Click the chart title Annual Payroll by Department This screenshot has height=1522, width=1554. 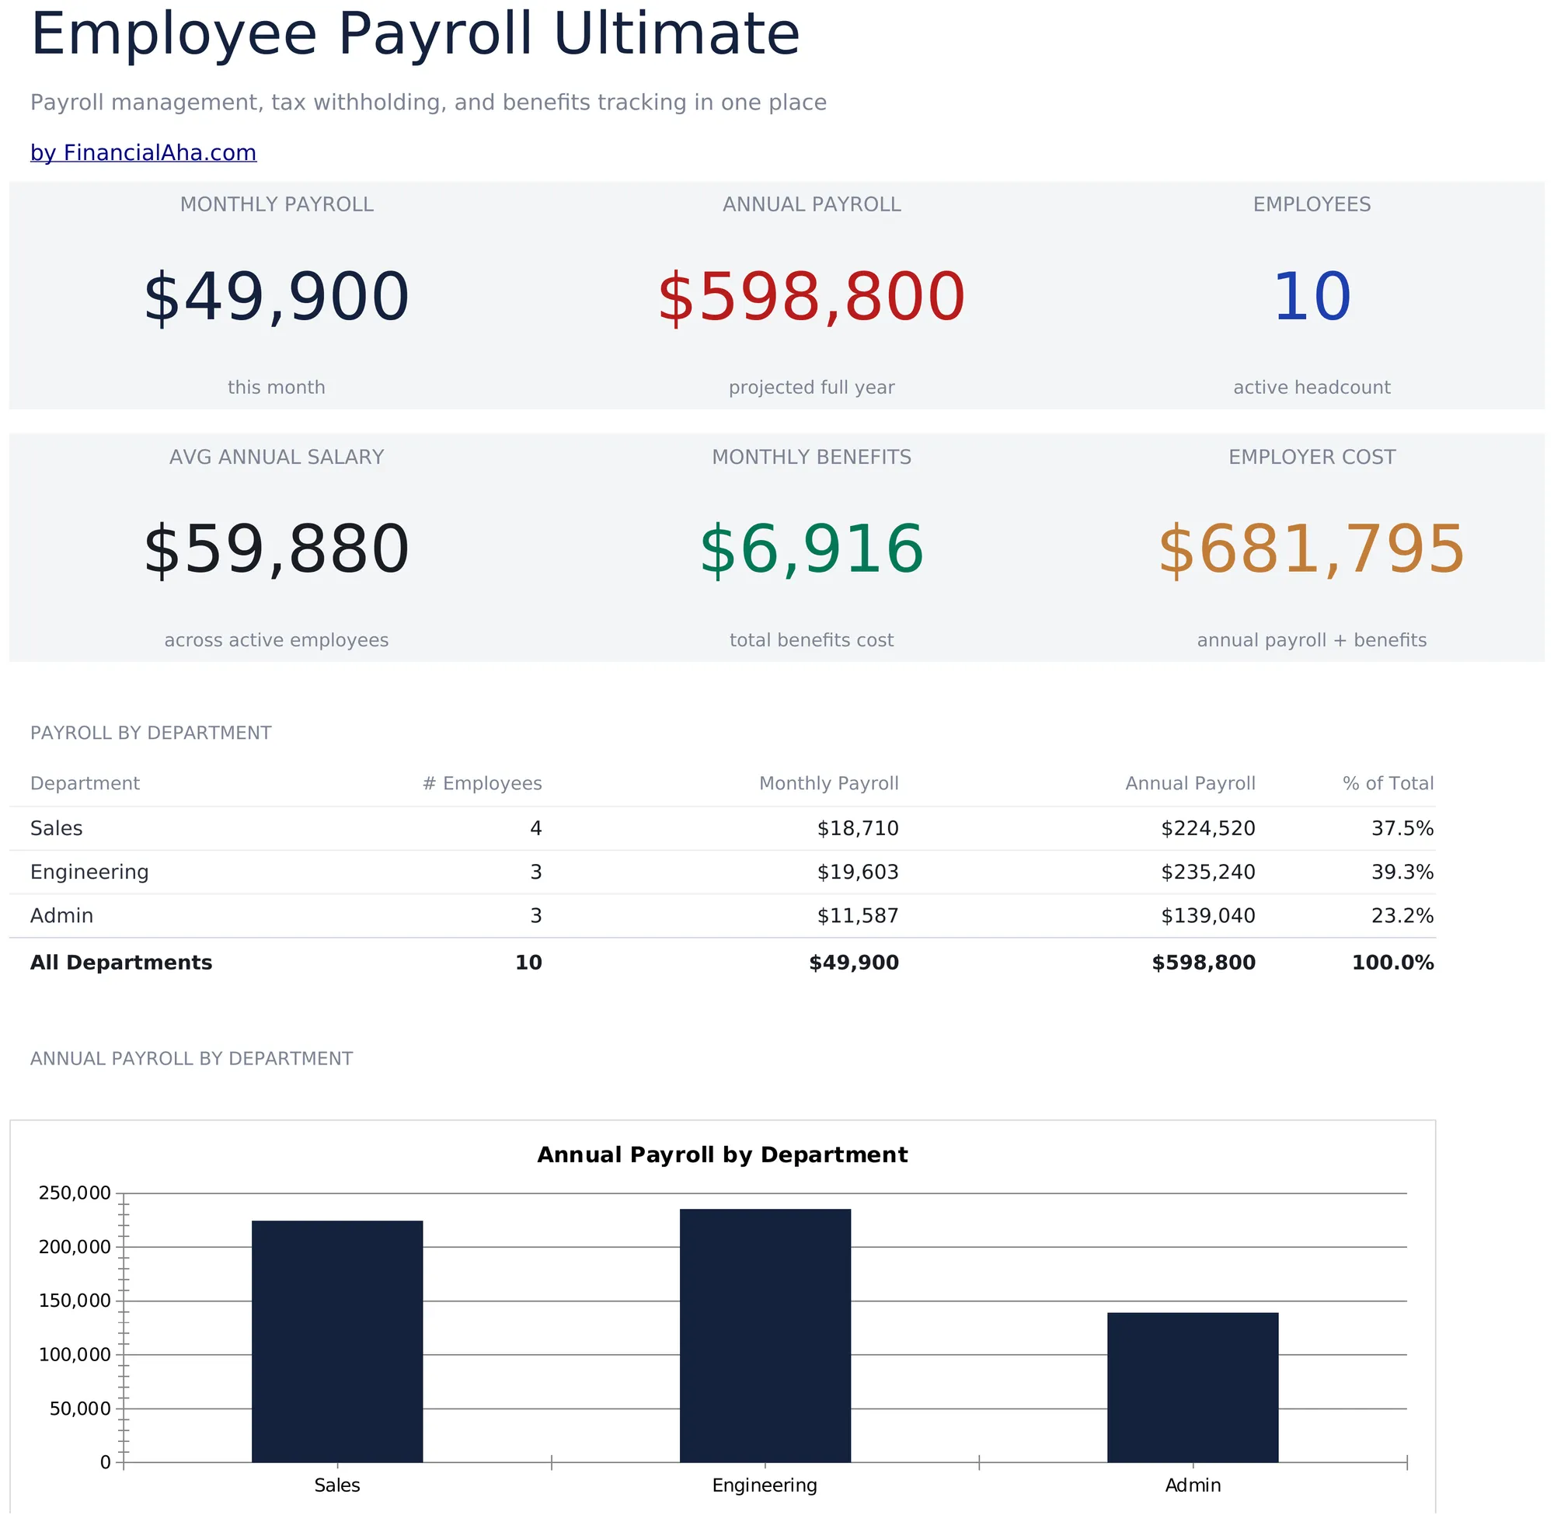pos(723,1156)
